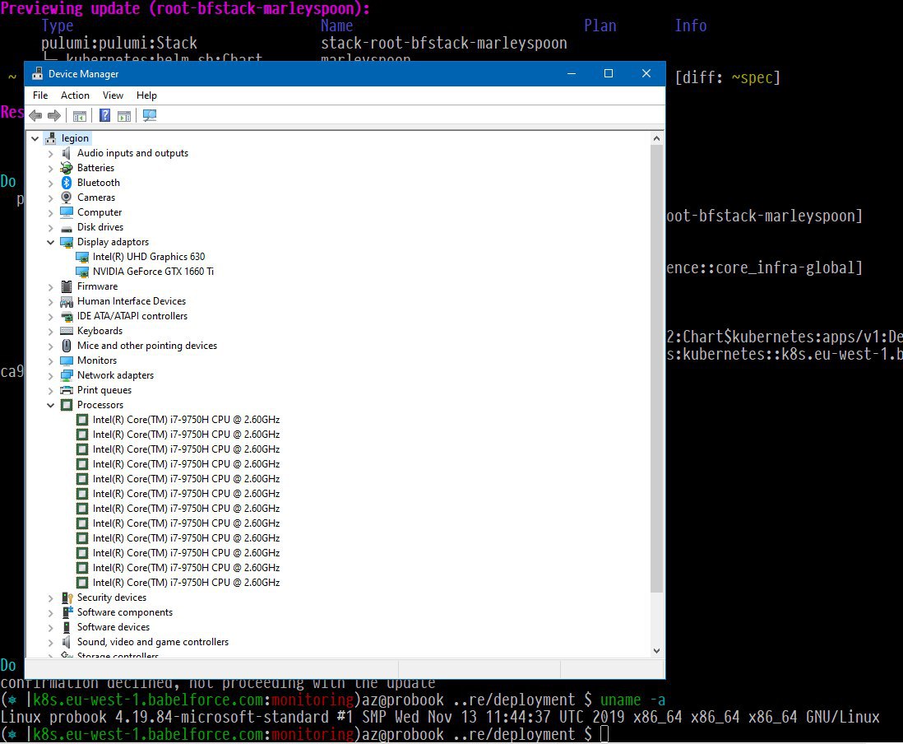Click the chip icon beside Firmware

(67, 286)
